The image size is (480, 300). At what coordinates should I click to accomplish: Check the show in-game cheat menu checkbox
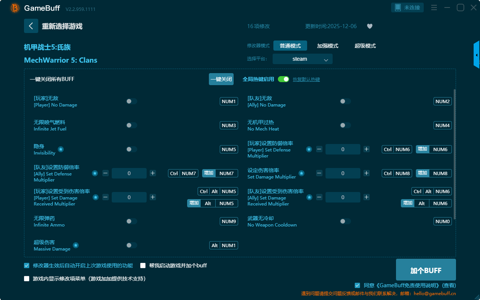point(27,279)
